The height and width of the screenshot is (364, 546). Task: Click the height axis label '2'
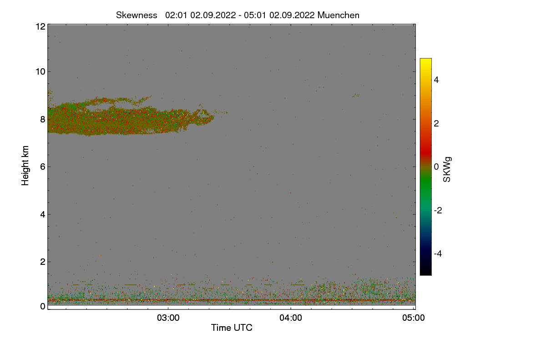(43, 262)
